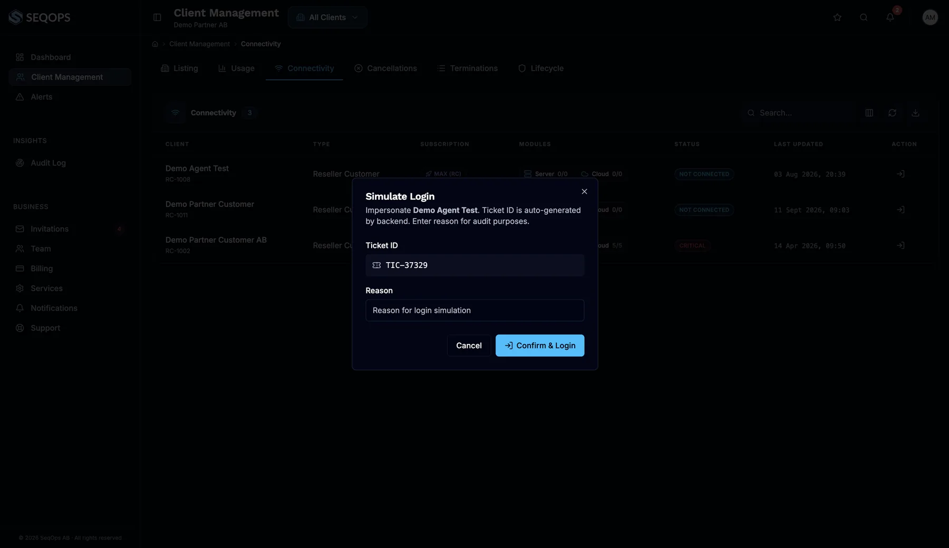Click login action icon for Demo Partner Customer
Image resolution: width=949 pixels, height=548 pixels.
coord(900,210)
